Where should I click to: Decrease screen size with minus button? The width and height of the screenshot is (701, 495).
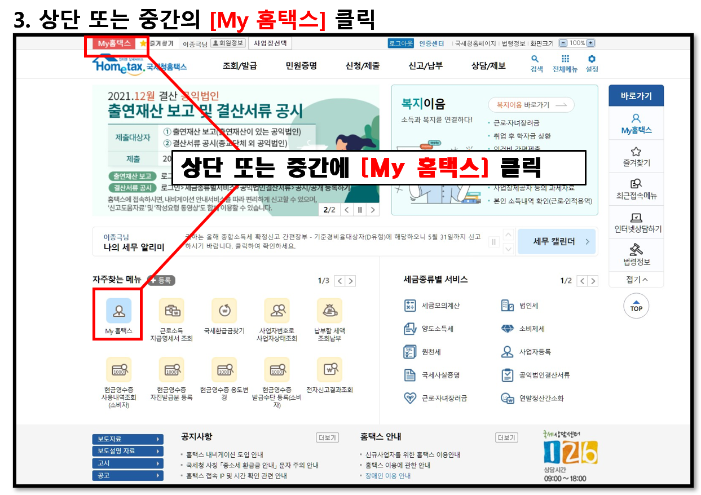click(563, 43)
